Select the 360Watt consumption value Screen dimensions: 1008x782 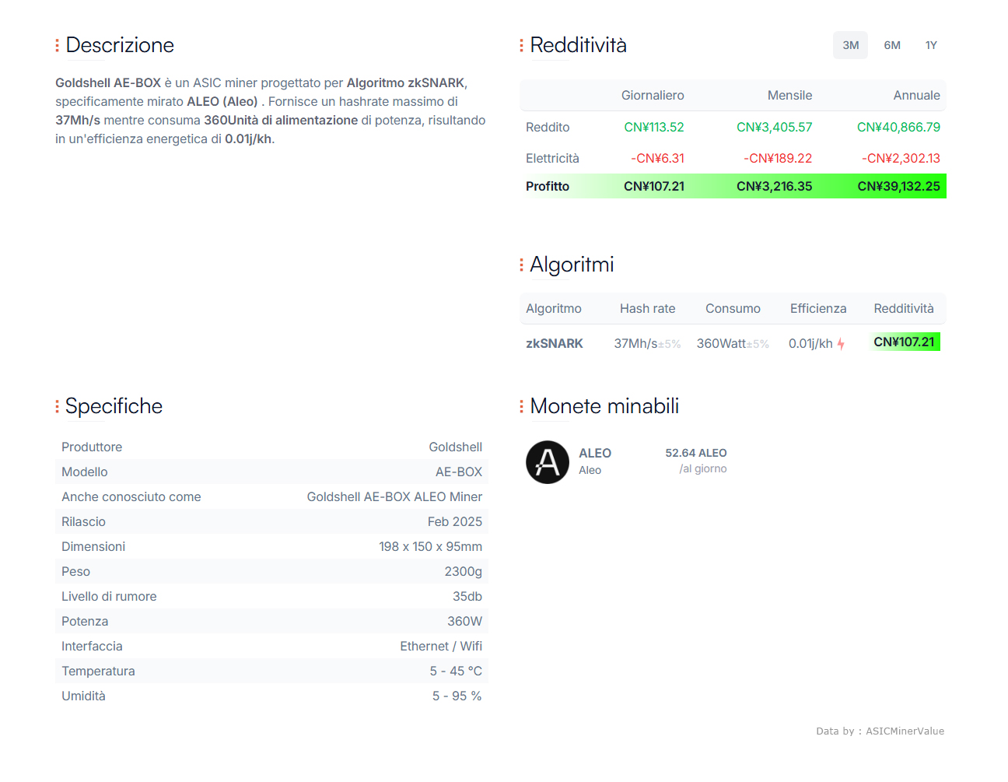point(721,343)
